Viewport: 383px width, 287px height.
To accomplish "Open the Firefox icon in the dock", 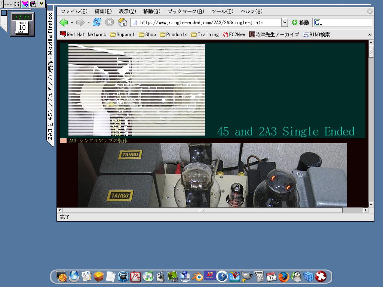I will (x=284, y=277).
